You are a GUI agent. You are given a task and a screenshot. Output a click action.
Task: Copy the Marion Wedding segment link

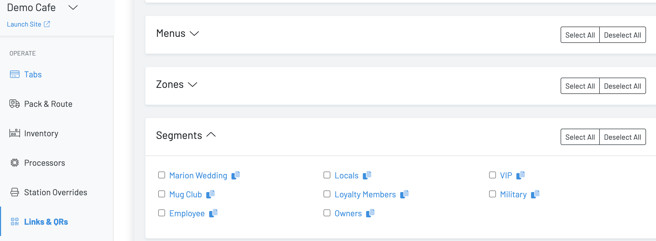coord(236,175)
